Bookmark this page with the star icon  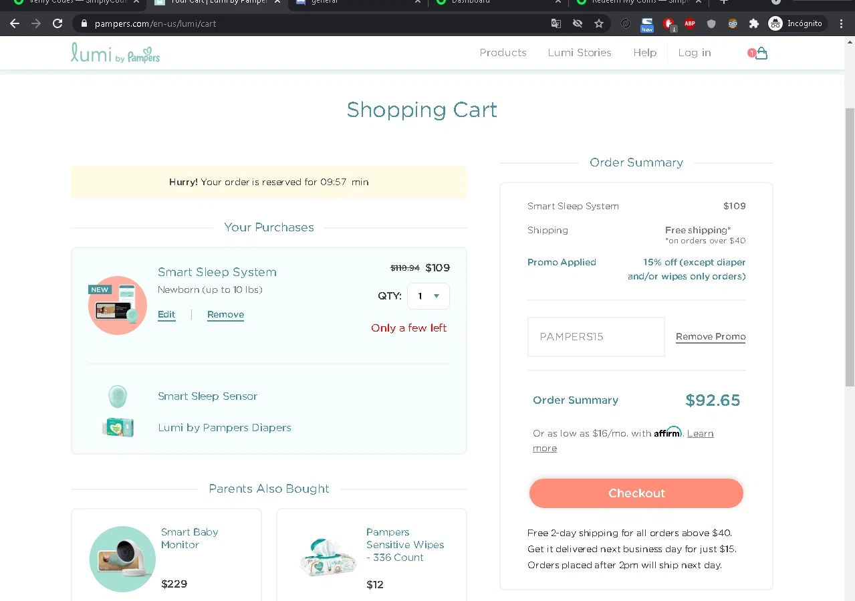[x=599, y=23]
